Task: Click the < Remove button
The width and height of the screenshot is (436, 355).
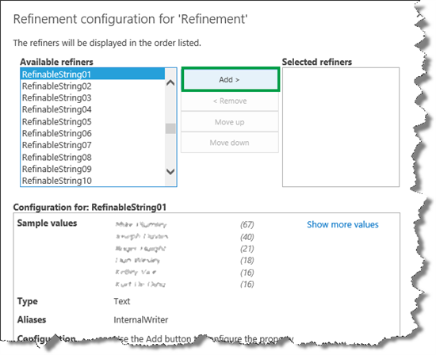Action: pyautogui.click(x=230, y=101)
